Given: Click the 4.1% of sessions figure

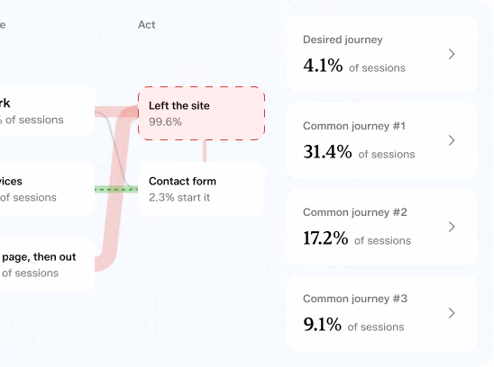Looking at the screenshot, I should [354, 66].
